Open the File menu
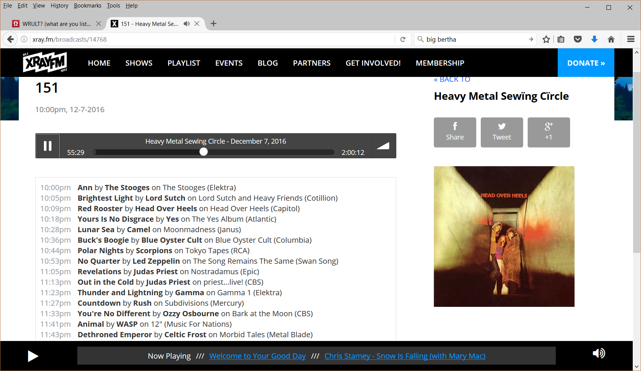The width and height of the screenshot is (641, 371). tap(8, 6)
